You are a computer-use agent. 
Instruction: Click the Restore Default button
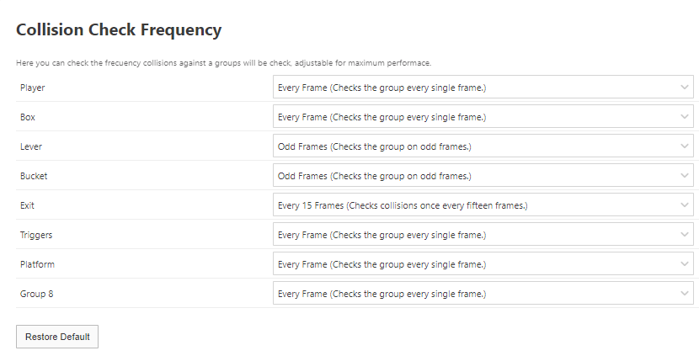point(57,337)
